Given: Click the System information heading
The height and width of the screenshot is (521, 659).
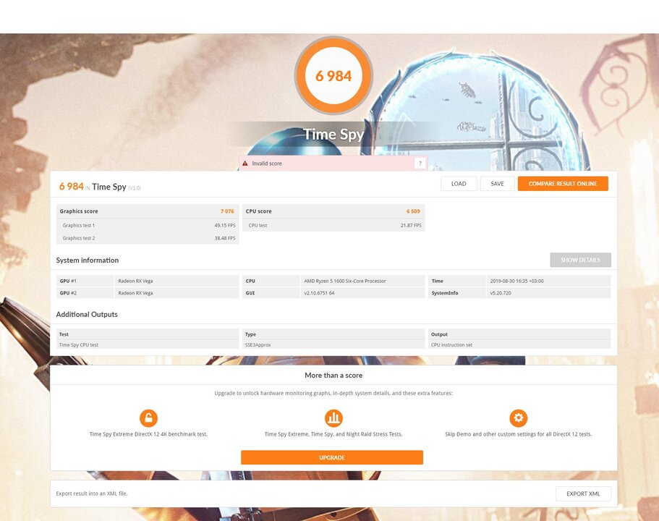Looking at the screenshot, I should [88, 260].
